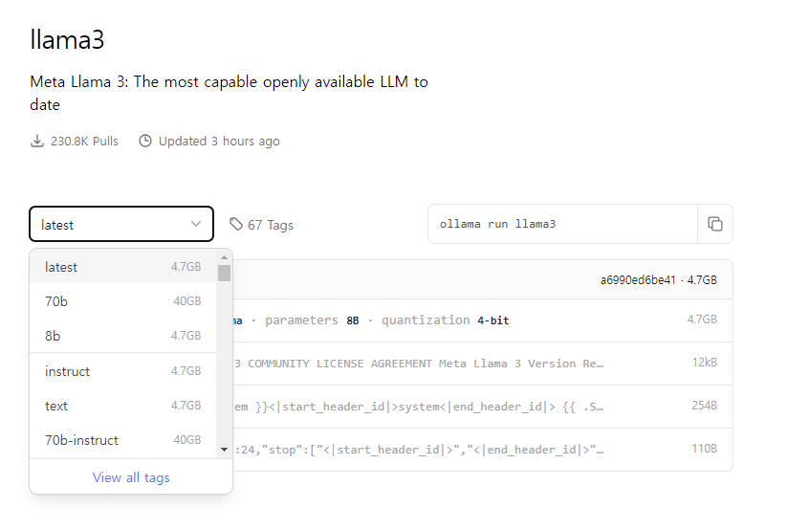Select the text tag option
The width and height of the screenshot is (787, 530).
(x=123, y=406)
